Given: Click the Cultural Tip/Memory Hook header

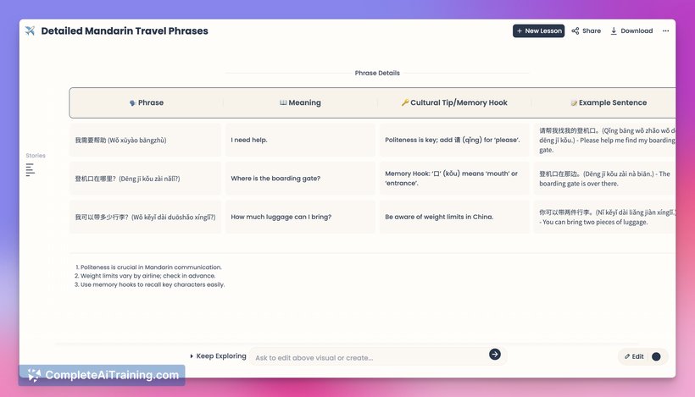Looking at the screenshot, I should [x=454, y=102].
